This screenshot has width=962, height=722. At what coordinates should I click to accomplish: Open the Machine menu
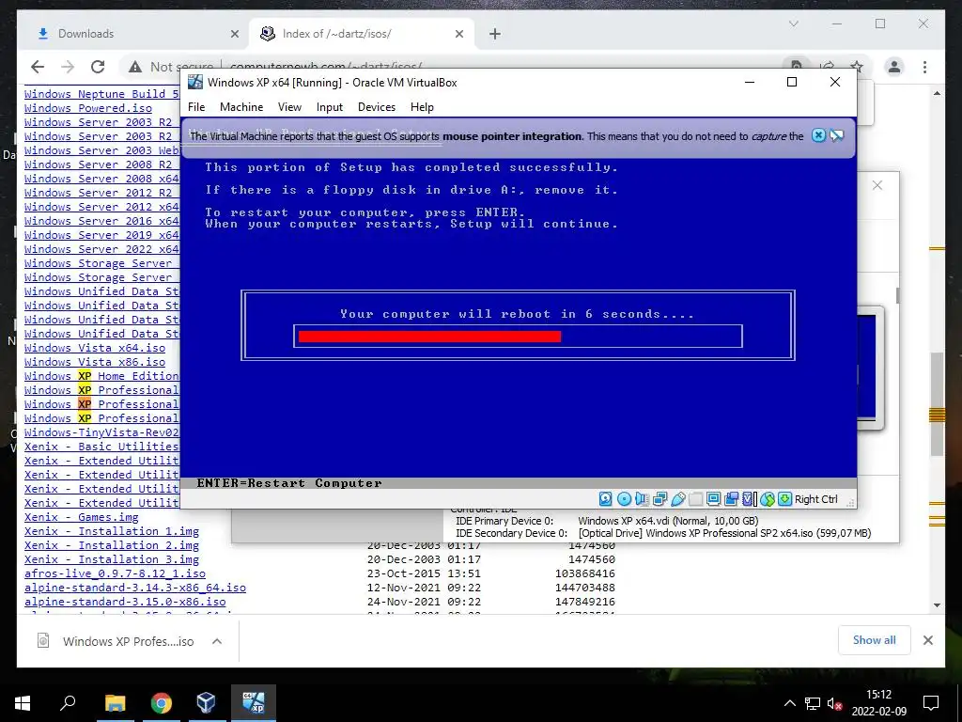click(241, 107)
